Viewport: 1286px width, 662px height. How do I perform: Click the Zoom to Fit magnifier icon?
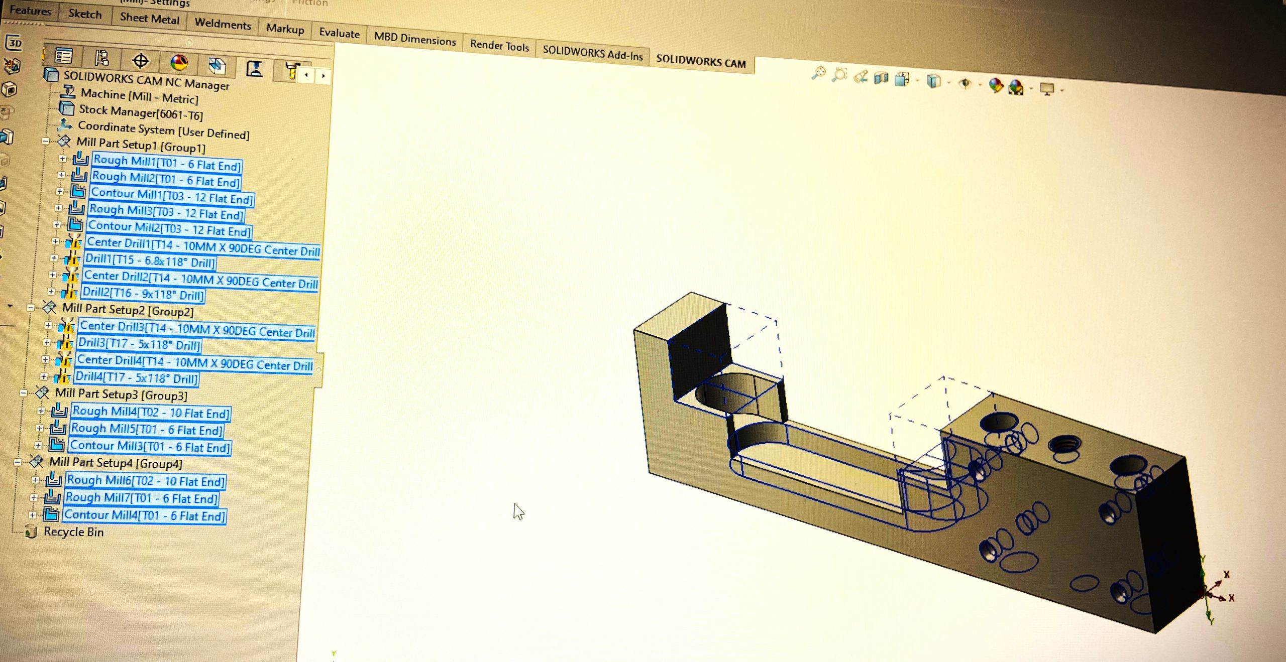tap(818, 74)
